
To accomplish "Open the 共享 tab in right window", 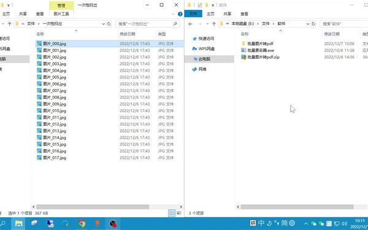I will coord(227,14).
